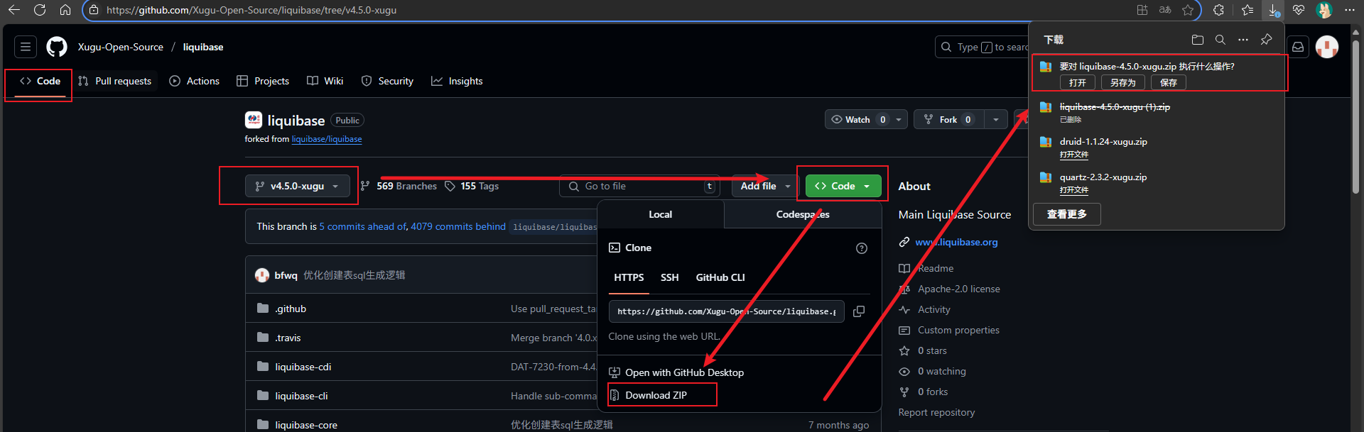Switch to the Codespaces tab
The width and height of the screenshot is (1364, 432).
pyautogui.click(x=802, y=214)
